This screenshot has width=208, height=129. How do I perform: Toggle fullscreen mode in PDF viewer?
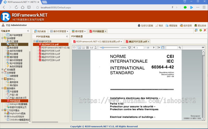pyautogui.click(x=130, y=47)
